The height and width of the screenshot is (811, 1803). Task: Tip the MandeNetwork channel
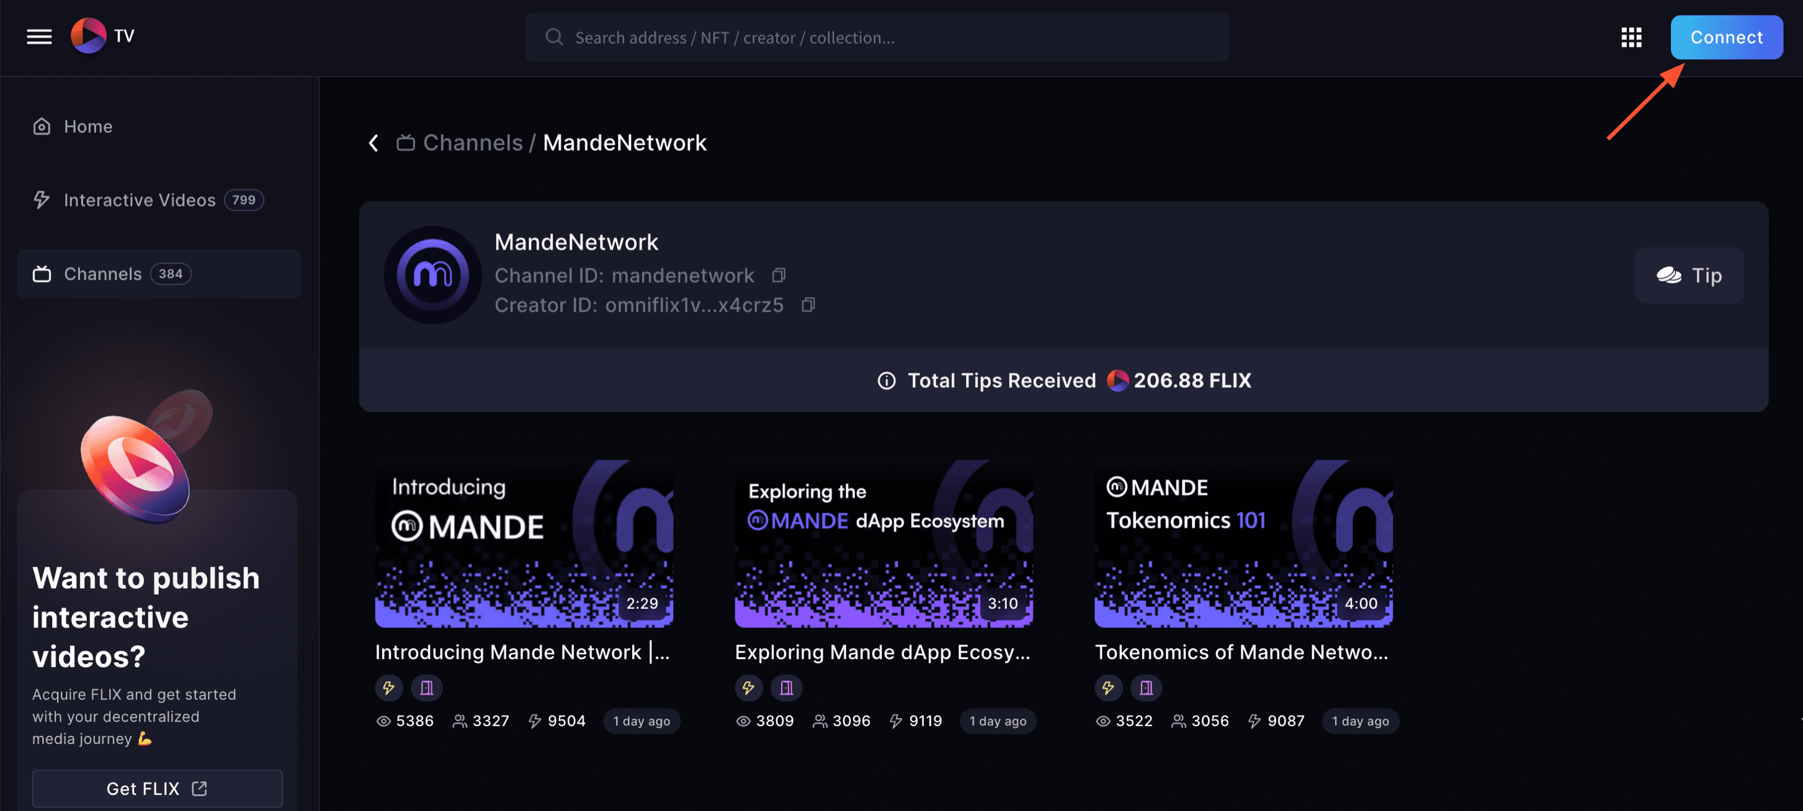click(x=1688, y=275)
